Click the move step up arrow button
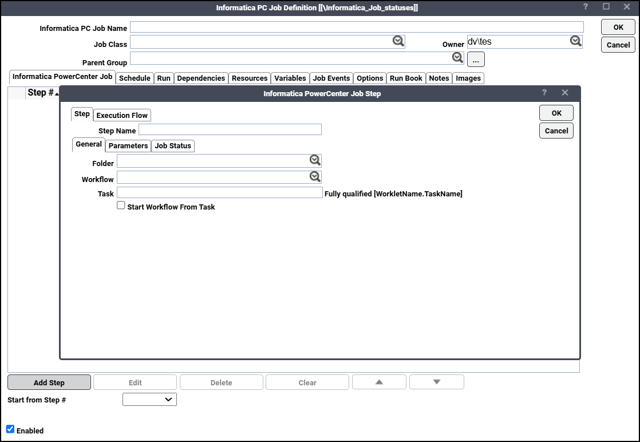The height and width of the screenshot is (442, 640). (x=379, y=382)
